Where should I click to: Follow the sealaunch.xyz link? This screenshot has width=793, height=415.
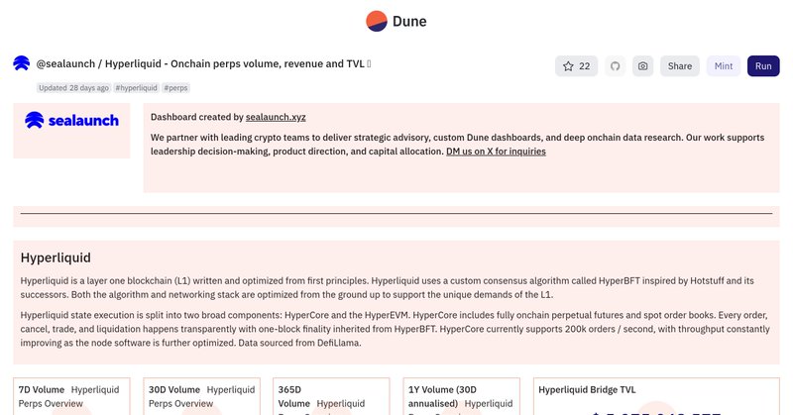pos(276,117)
